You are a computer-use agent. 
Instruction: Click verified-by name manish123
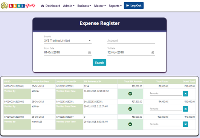(x=37, y=122)
